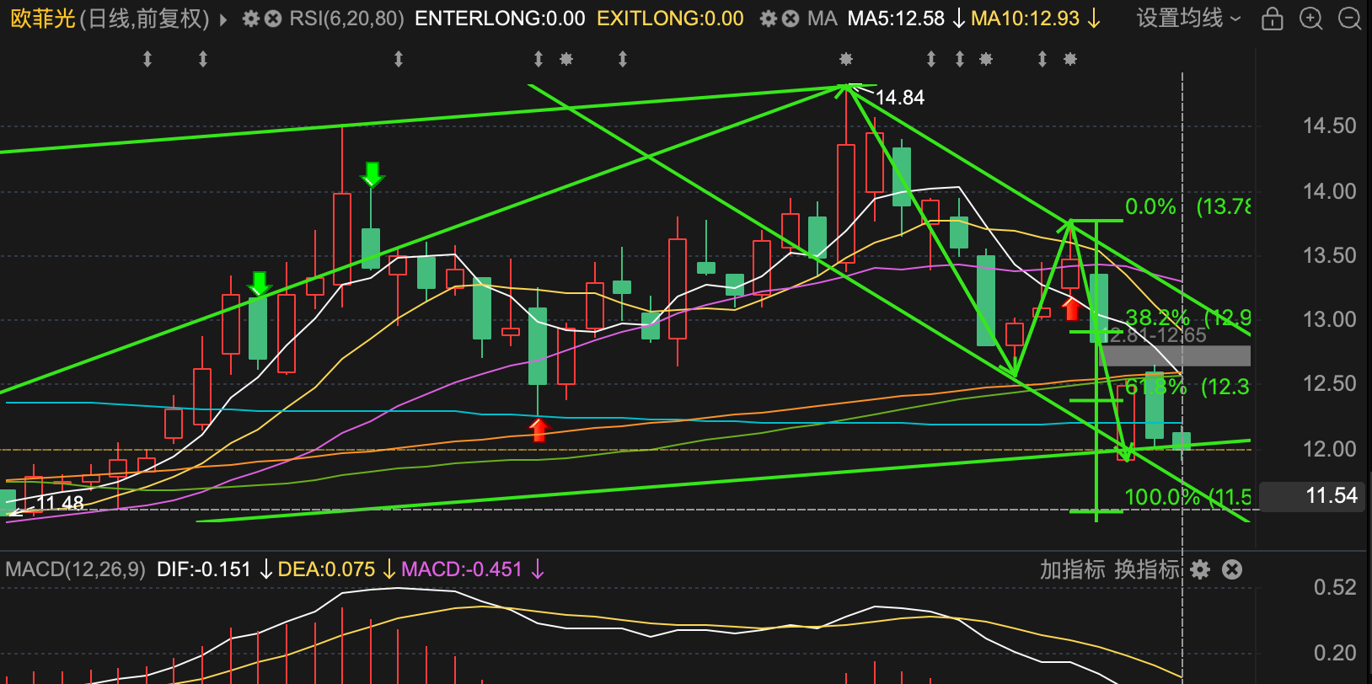1372x684 pixels.
Task: Open MA indicator settings gear
Action: pyautogui.click(x=768, y=19)
